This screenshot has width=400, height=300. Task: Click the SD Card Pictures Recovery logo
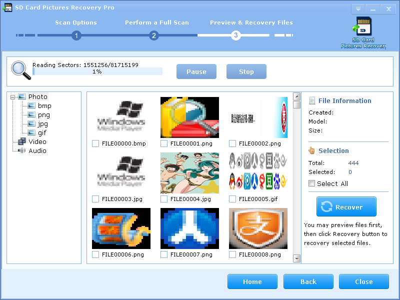tap(363, 32)
